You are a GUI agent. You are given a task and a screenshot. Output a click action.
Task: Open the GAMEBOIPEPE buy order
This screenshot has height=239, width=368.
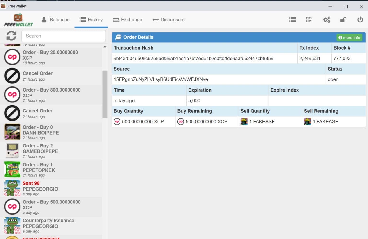coord(51,151)
